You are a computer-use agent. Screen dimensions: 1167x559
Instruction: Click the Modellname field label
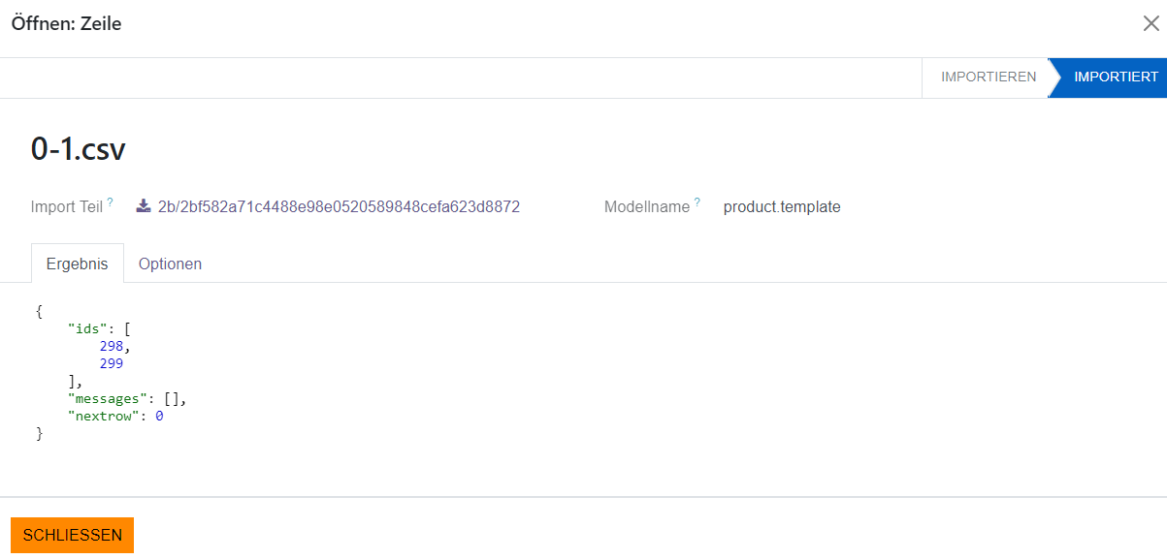click(647, 206)
